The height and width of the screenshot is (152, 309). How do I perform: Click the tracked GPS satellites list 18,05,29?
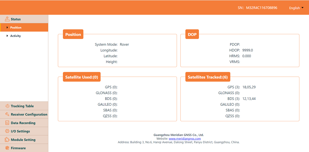tap(249, 87)
